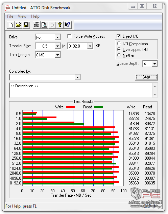Enable Force Write Access checkbox
Viewport: 168px width, 214px height.
point(69,36)
